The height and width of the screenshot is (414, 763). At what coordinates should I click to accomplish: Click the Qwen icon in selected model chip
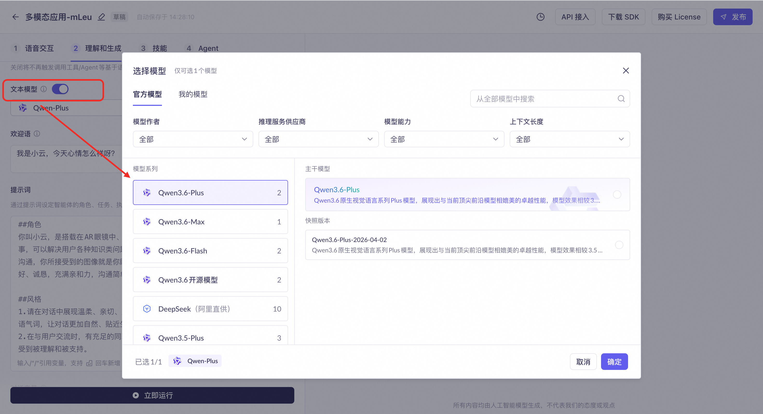click(x=177, y=361)
